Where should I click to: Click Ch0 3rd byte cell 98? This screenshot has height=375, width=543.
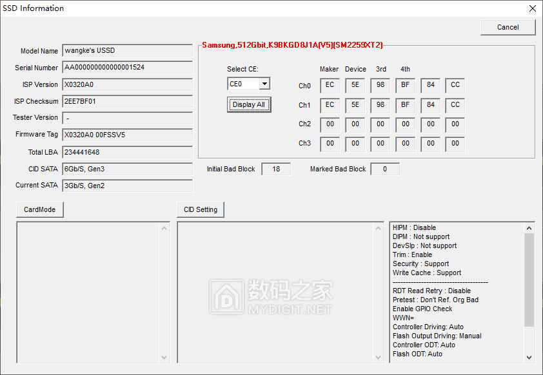point(380,86)
